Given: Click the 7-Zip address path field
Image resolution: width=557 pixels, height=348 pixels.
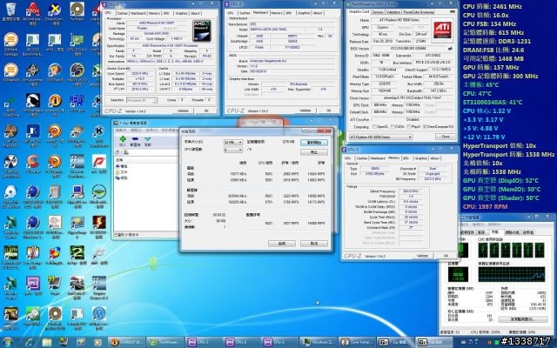Looking at the screenshot, I should 151,152.
